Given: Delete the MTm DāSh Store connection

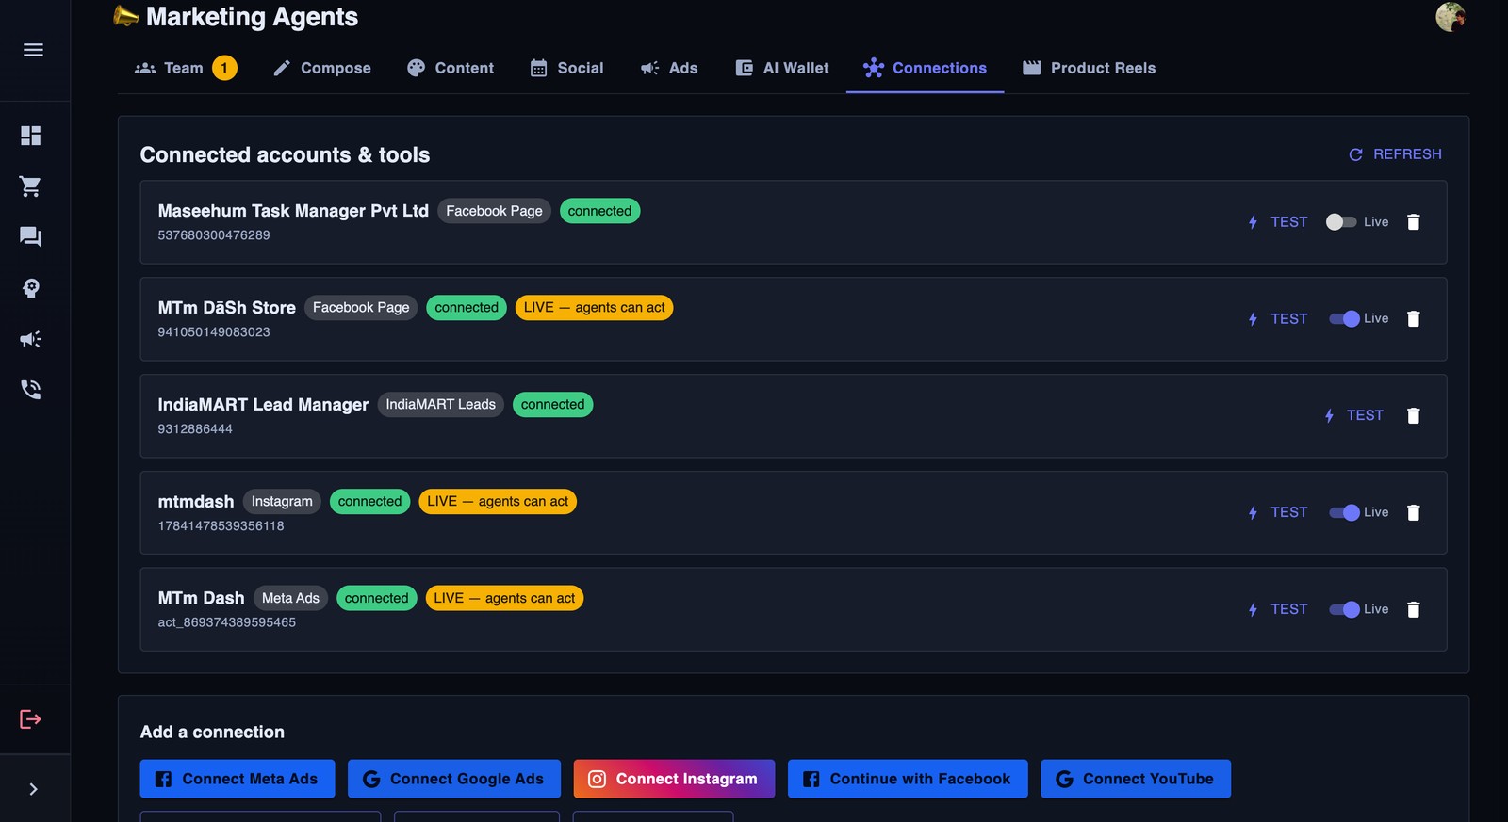Looking at the screenshot, I should tap(1413, 319).
